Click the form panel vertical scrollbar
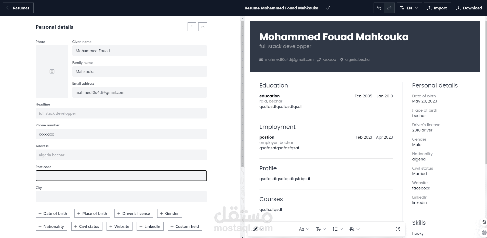 pos(242,94)
